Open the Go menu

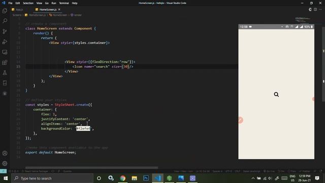click(47, 3)
